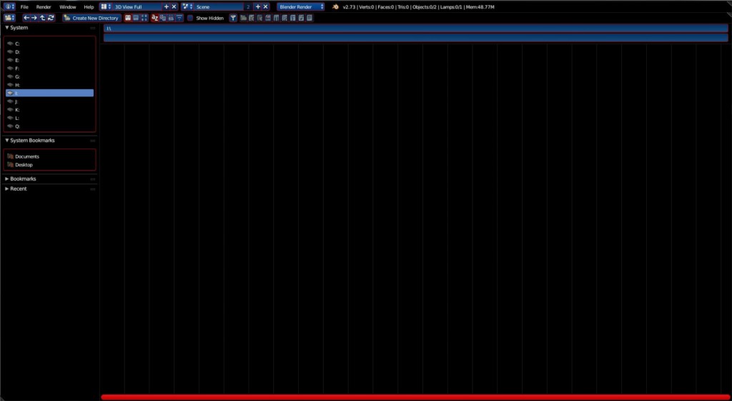Switch to long list display mode
Screen dimensions: 732x401
[136, 18]
